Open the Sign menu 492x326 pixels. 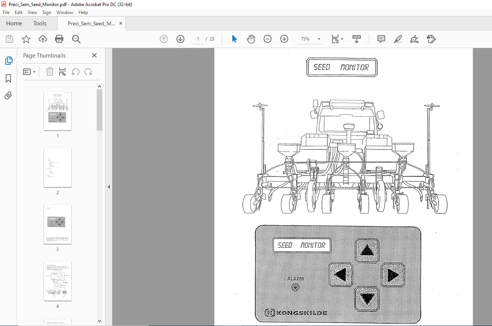pyautogui.click(x=47, y=12)
